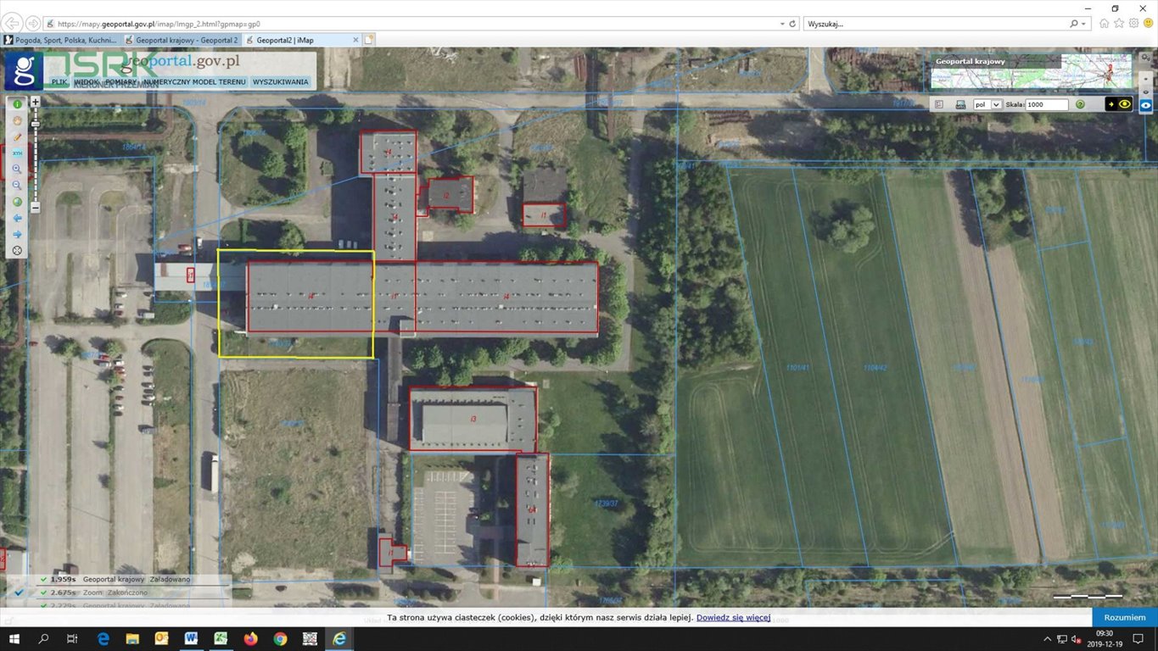
Task: Open the XYH coordinates tool
Action: click(x=17, y=153)
